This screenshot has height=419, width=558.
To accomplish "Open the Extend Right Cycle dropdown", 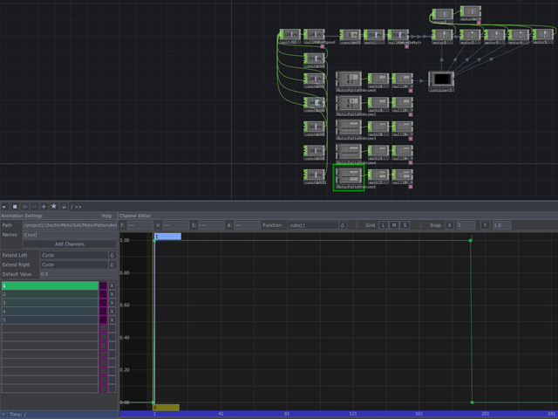I will point(73,264).
